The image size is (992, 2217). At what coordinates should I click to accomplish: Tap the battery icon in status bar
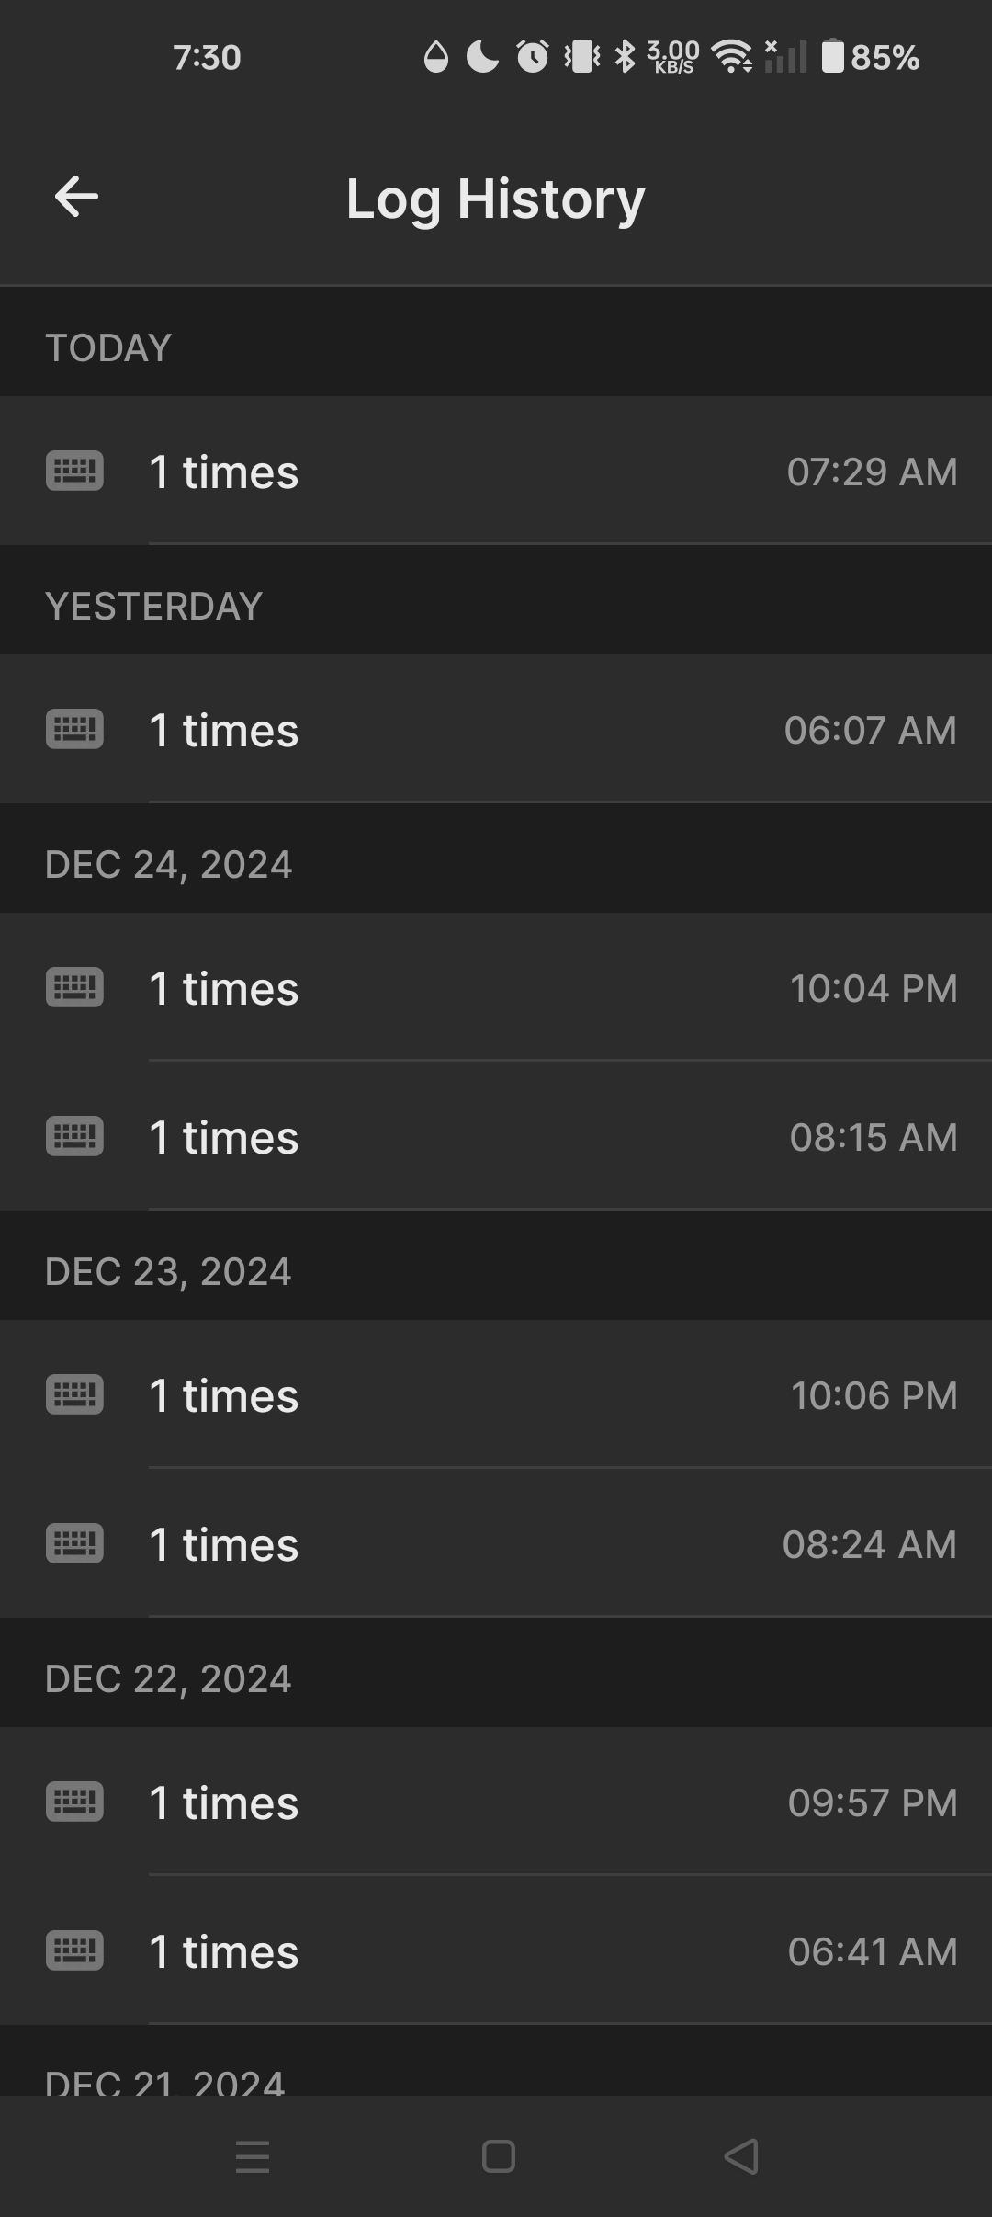(832, 57)
